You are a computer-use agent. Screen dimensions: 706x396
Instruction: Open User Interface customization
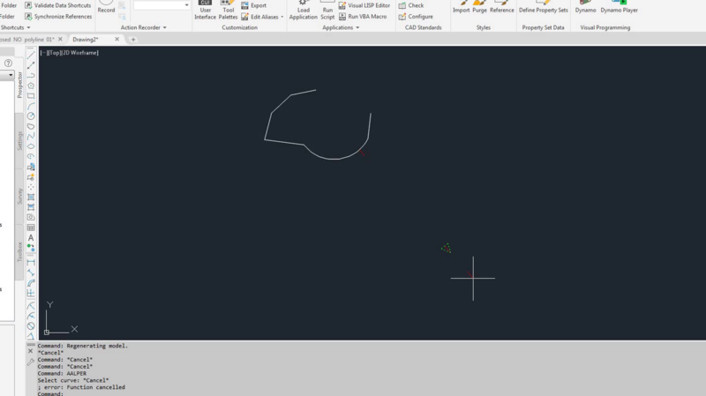pyautogui.click(x=205, y=10)
